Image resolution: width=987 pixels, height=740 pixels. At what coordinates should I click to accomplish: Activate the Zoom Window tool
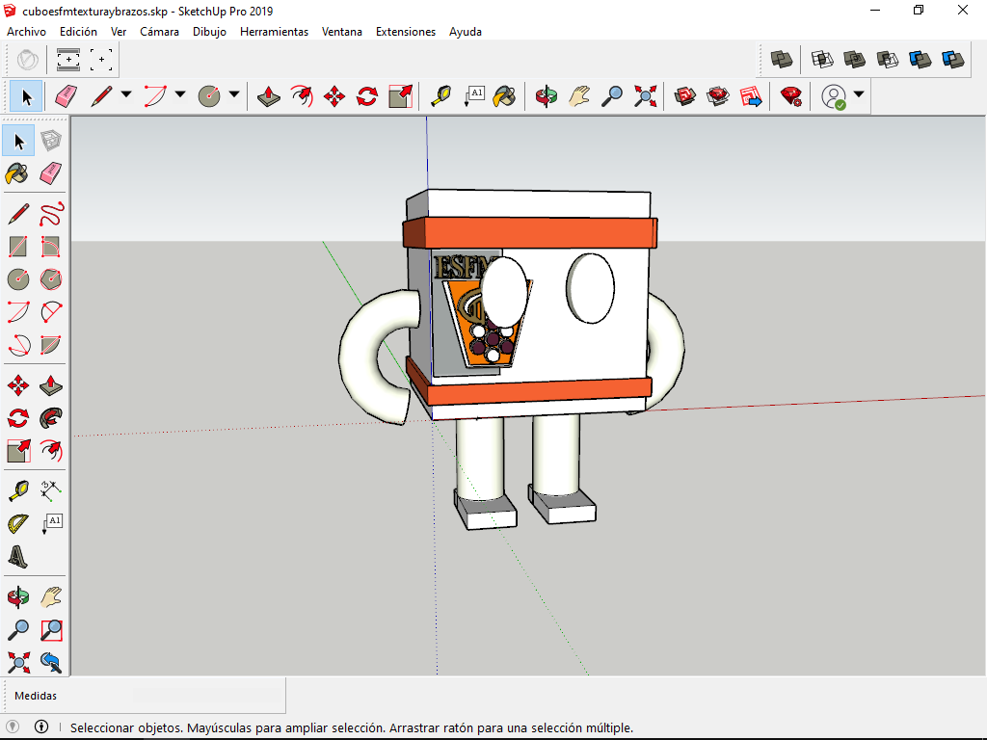51,630
